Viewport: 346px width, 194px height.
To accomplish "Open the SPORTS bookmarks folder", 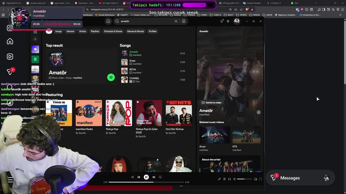I will pyautogui.click(x=241, y=15).
